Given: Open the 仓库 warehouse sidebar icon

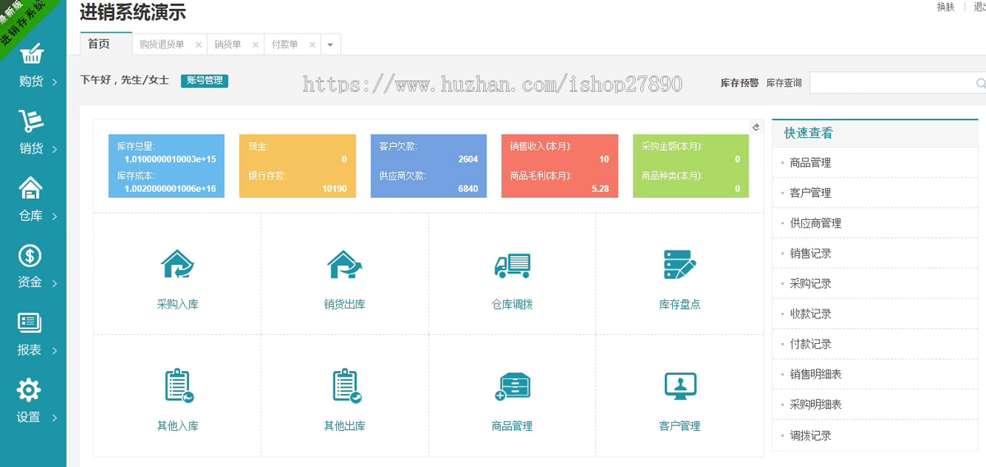Looking at the screenshot, I should pos(30,189).
